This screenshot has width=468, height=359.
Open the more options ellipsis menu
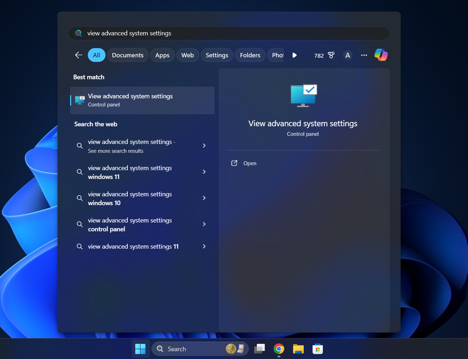coord(364,55)
